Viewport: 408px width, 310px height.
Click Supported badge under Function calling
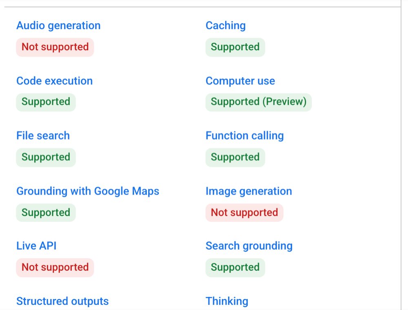click(x=235, y=157)
